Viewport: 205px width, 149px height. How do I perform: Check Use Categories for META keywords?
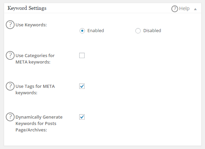[x=82, y=55]
